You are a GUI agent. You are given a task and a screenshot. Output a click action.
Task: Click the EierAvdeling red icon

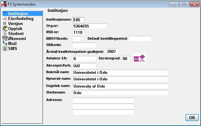click(x=5, y=19)
